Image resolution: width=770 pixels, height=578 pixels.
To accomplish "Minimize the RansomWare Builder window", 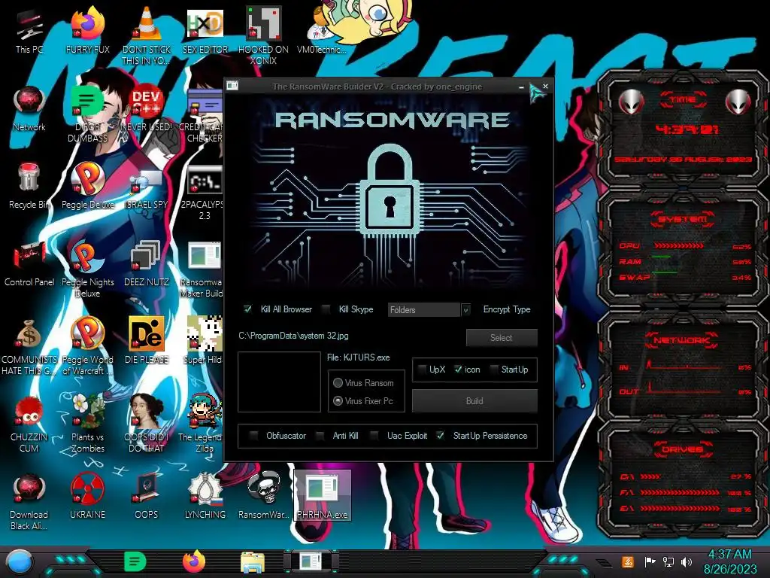I will [x=522, y=87].
